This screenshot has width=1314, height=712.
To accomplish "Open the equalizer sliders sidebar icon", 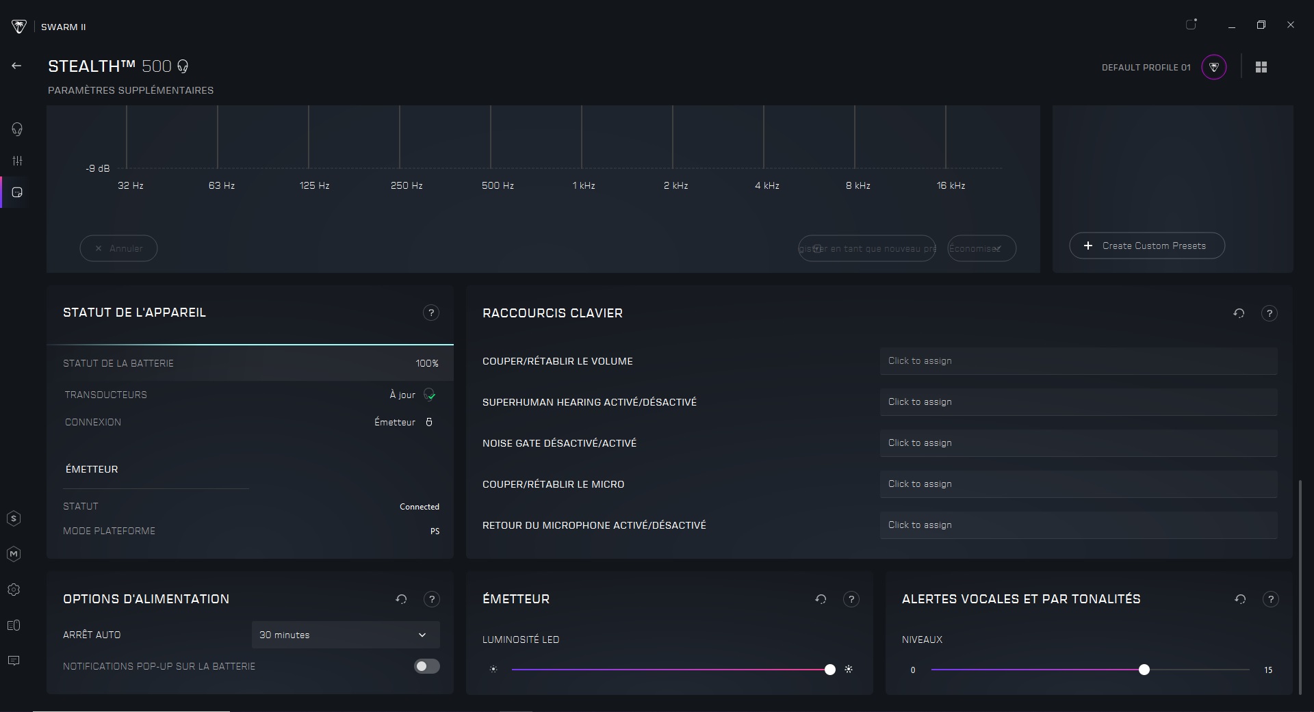I will click(17, 161).
